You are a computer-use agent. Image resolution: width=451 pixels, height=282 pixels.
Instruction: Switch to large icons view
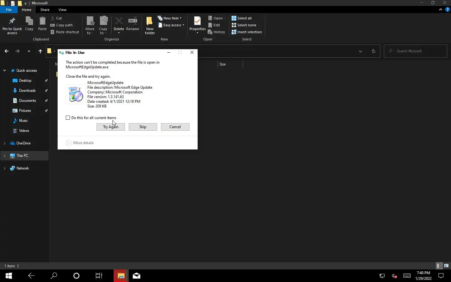[446, 266]
